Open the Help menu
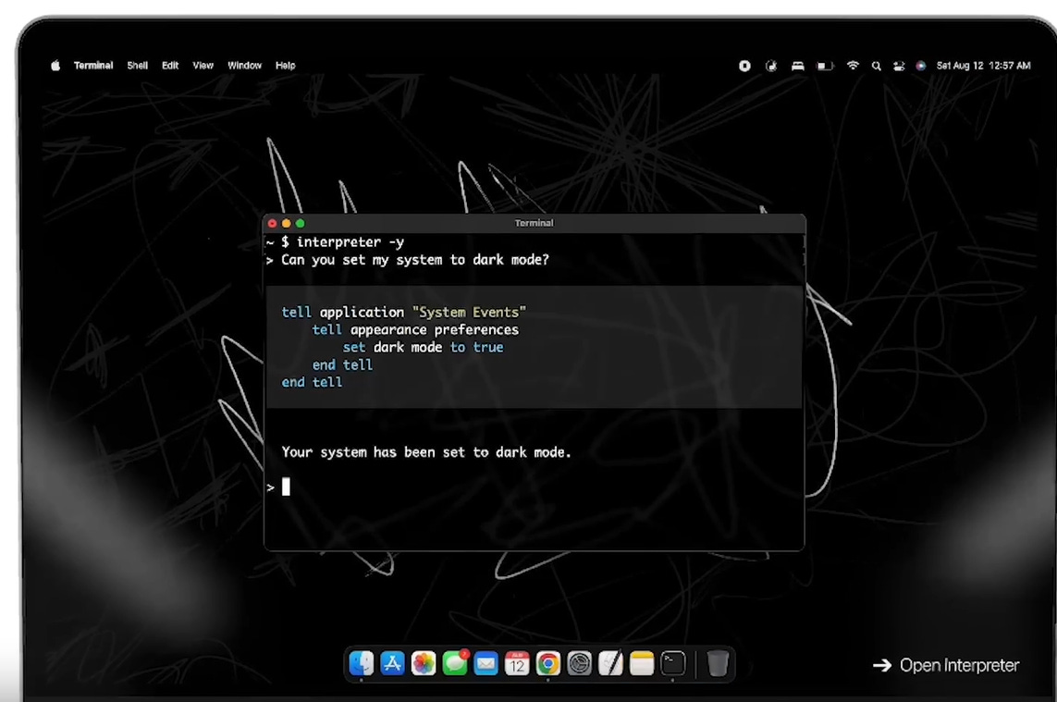 coord(285,66)
